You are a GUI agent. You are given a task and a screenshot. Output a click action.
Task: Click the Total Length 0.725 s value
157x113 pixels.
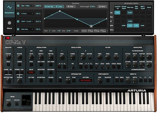pyautogui.click(x=92, y=7)
